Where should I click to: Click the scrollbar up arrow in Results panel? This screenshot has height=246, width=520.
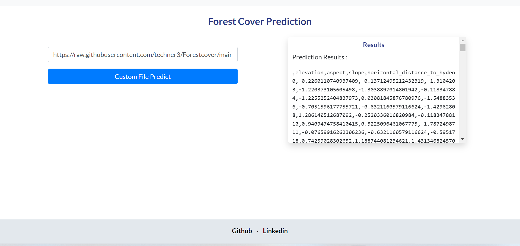click(x=462, y=40)
